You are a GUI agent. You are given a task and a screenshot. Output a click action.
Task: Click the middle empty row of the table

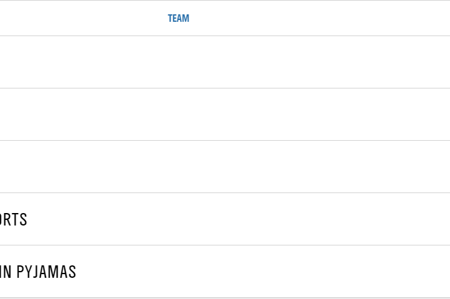point(225,114)
